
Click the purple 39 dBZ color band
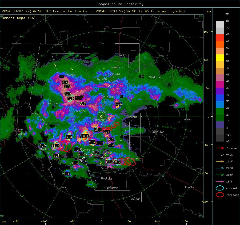(x=220, y=91)
